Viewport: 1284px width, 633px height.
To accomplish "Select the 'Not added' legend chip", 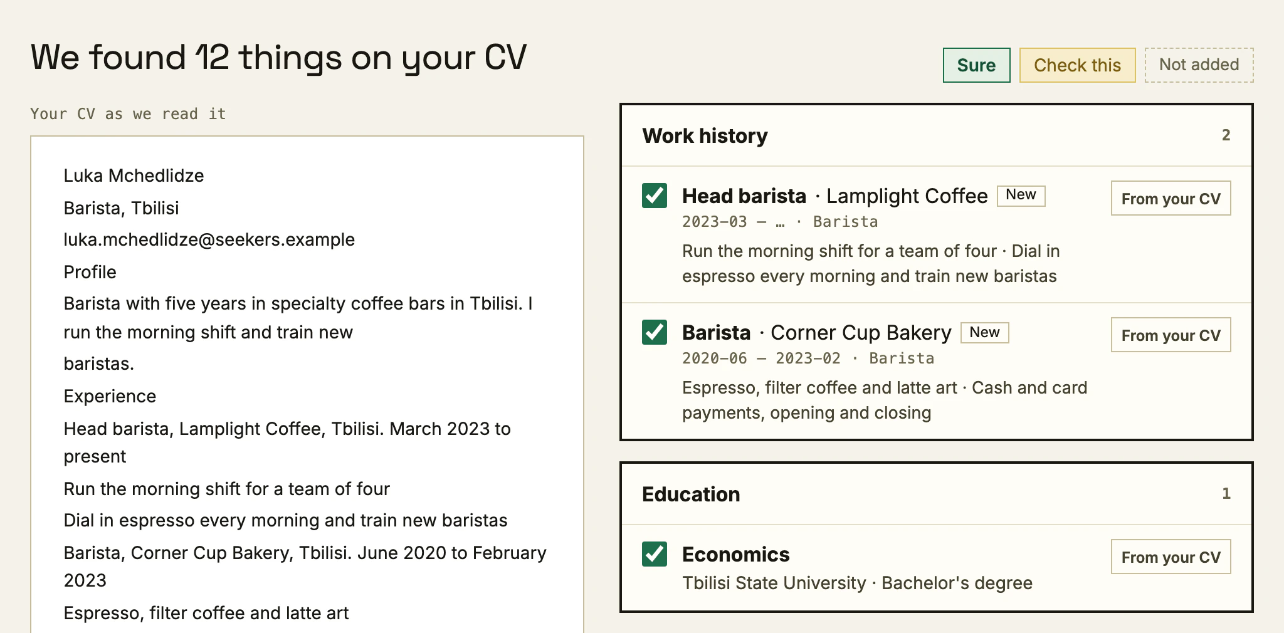I will pos(1199,65).
